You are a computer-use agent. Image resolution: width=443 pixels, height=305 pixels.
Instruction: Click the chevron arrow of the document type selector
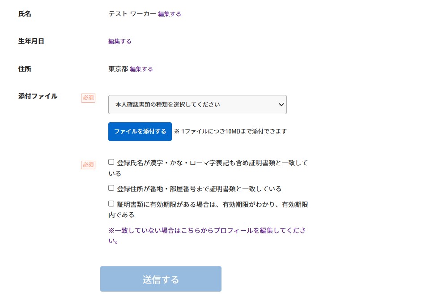click(281, 104)
